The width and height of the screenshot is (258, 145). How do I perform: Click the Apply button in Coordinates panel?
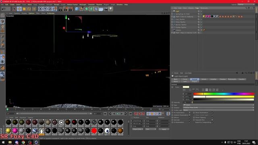pyautogui.click(x=164, y=129)
